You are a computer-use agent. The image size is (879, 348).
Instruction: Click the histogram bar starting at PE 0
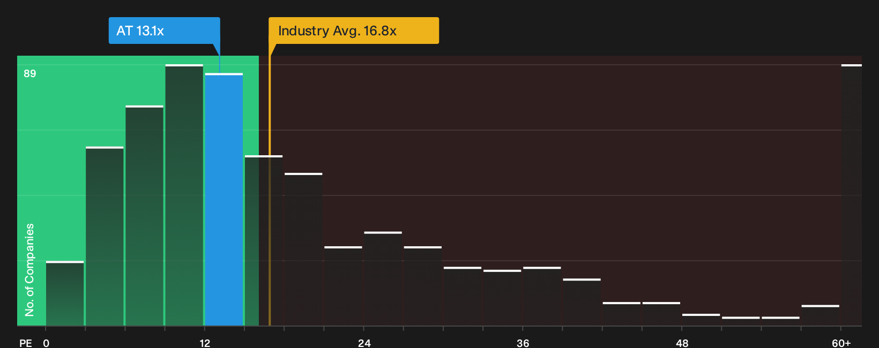pos(65,293)
